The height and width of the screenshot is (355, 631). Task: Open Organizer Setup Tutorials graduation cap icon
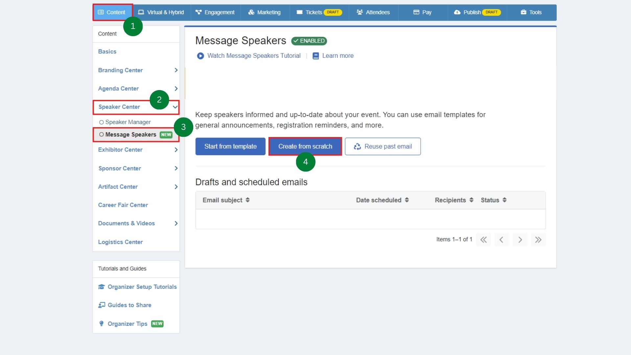click(101, 287)
